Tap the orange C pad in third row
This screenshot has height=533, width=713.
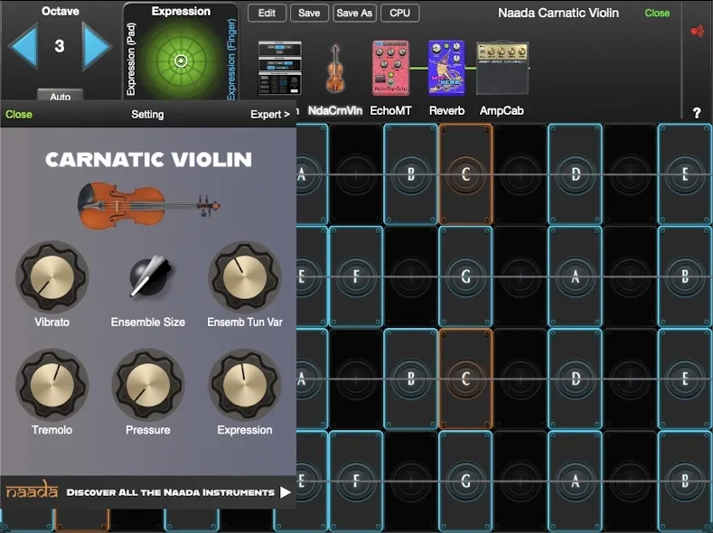click(465, 379)
